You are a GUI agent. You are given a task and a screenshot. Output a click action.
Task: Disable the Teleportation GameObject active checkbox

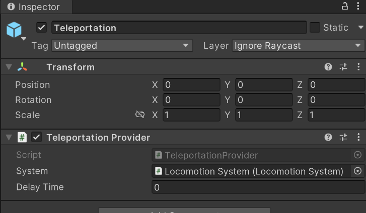click(42, 28)
